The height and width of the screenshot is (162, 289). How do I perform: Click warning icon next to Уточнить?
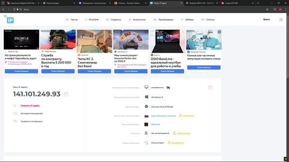(181, 116)
